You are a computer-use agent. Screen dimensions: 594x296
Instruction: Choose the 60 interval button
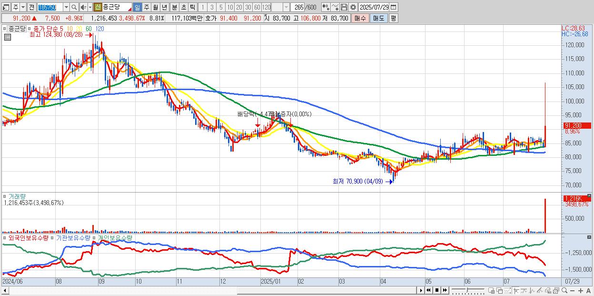tap(257, 8)
